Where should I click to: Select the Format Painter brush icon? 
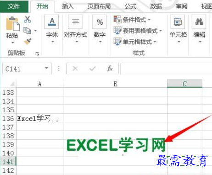28,41
